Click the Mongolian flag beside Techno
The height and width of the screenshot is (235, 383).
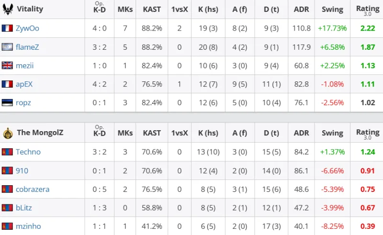[x=7, y=152]
